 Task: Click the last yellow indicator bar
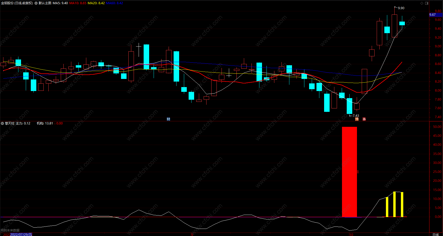[402, 204]
